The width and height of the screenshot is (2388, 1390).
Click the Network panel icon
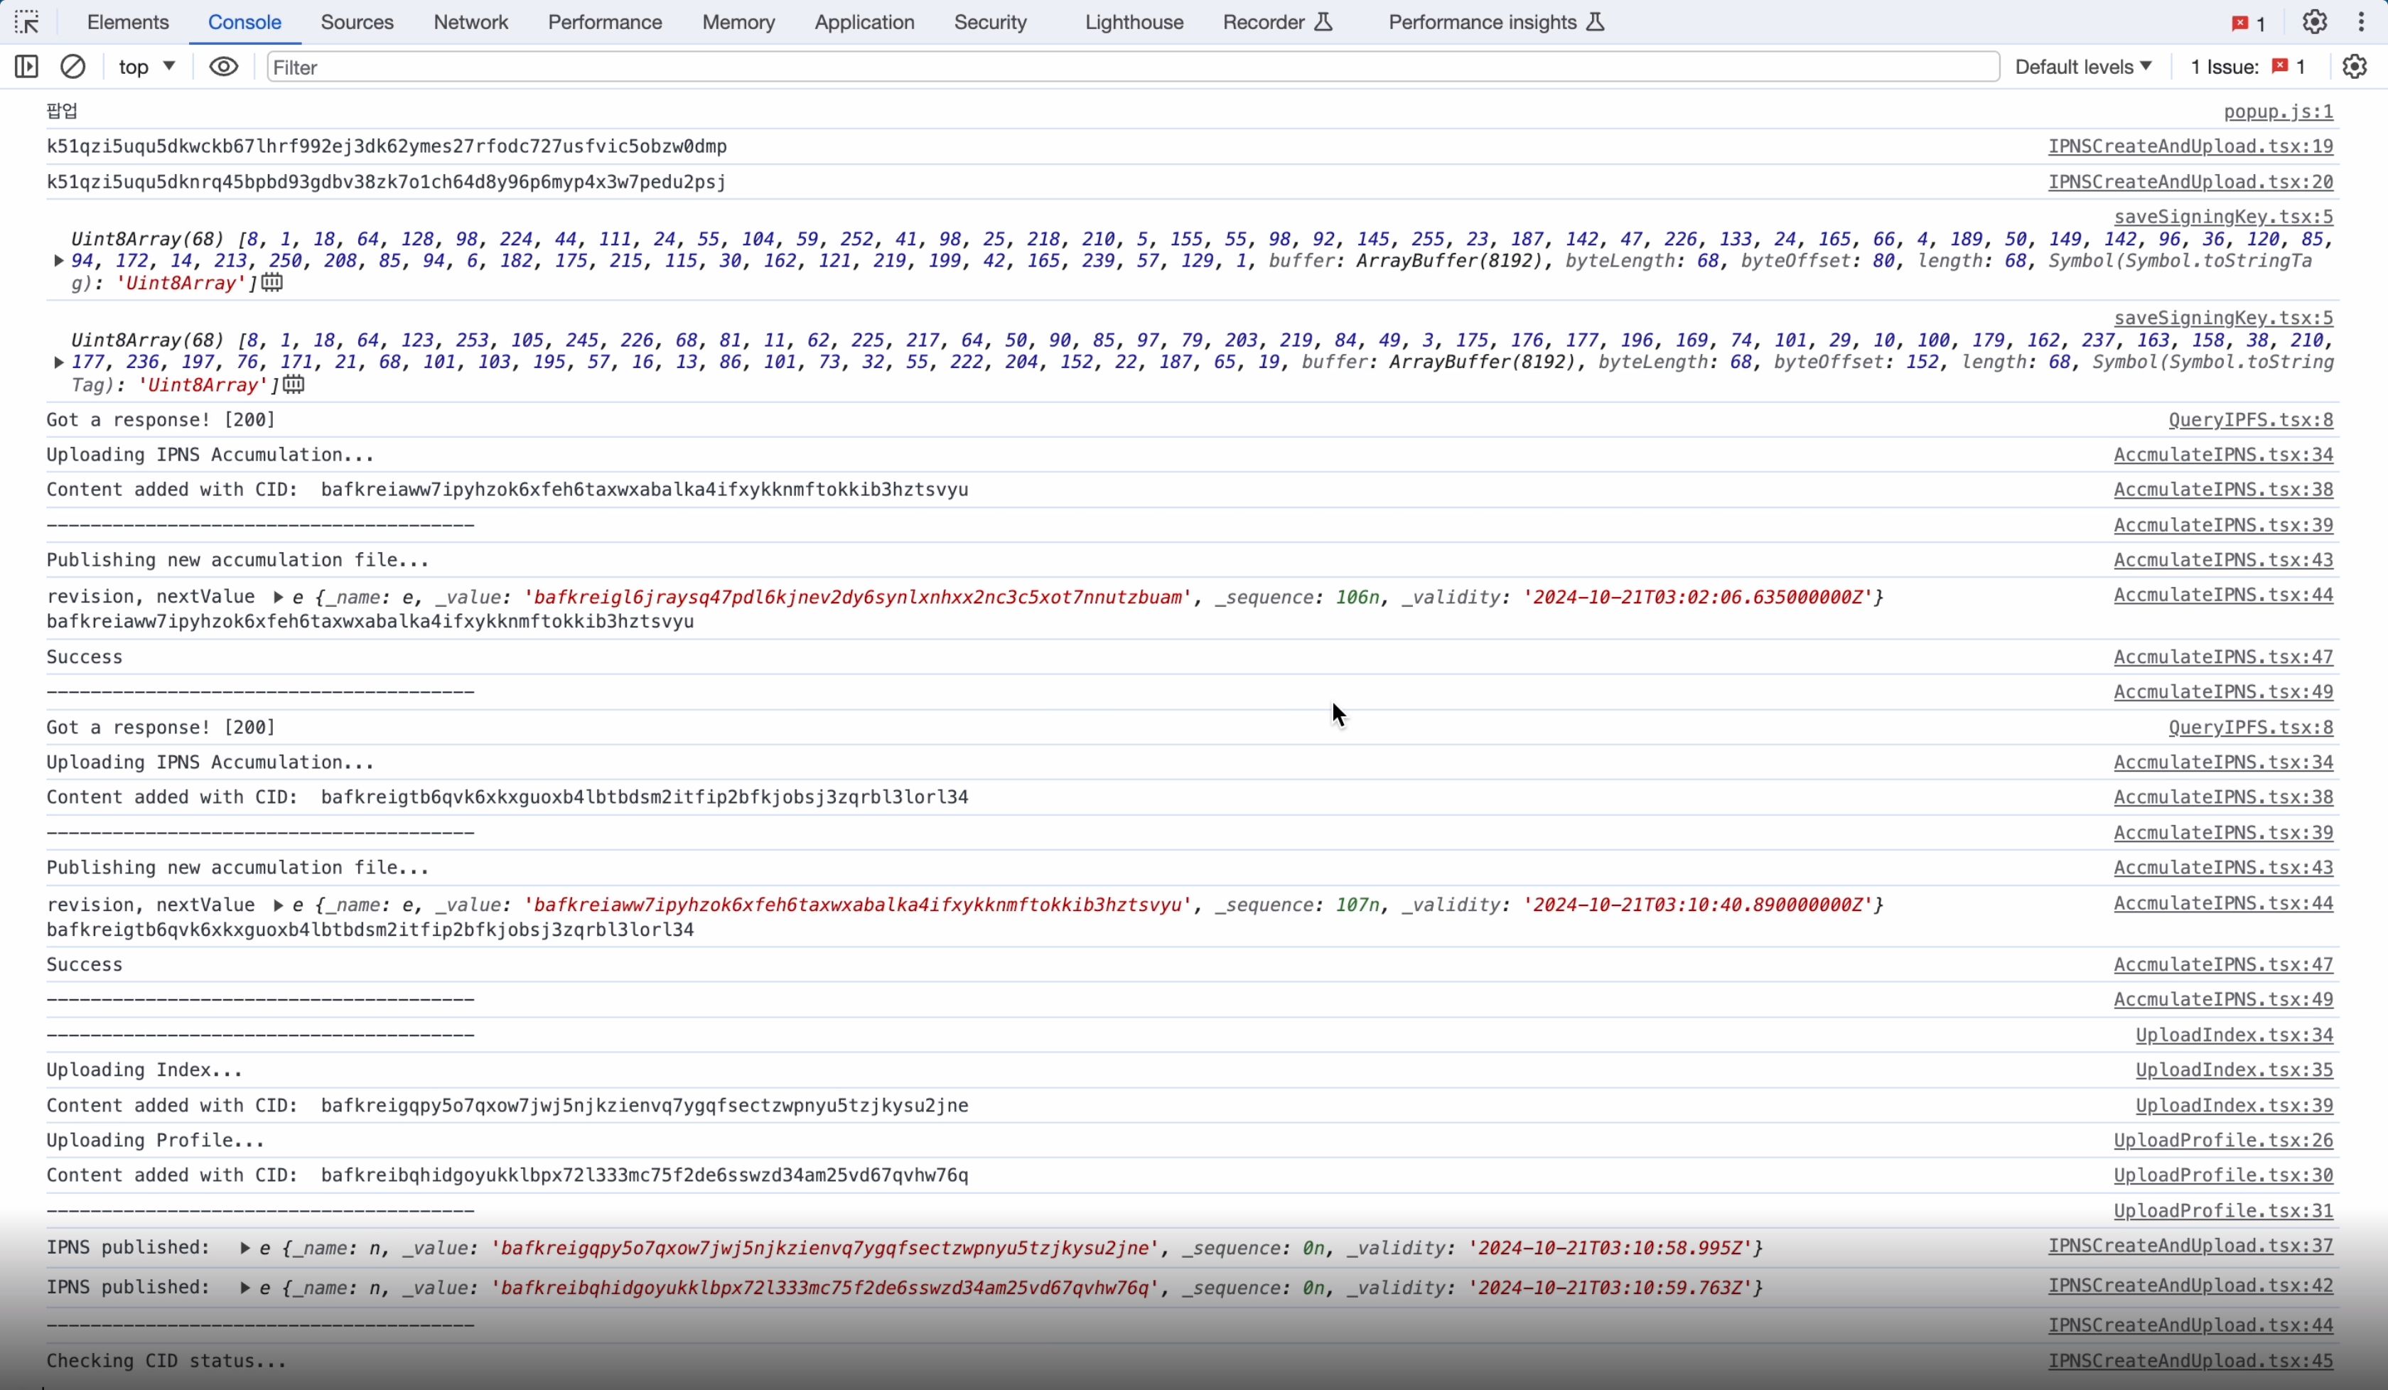[x=468, y=21]
